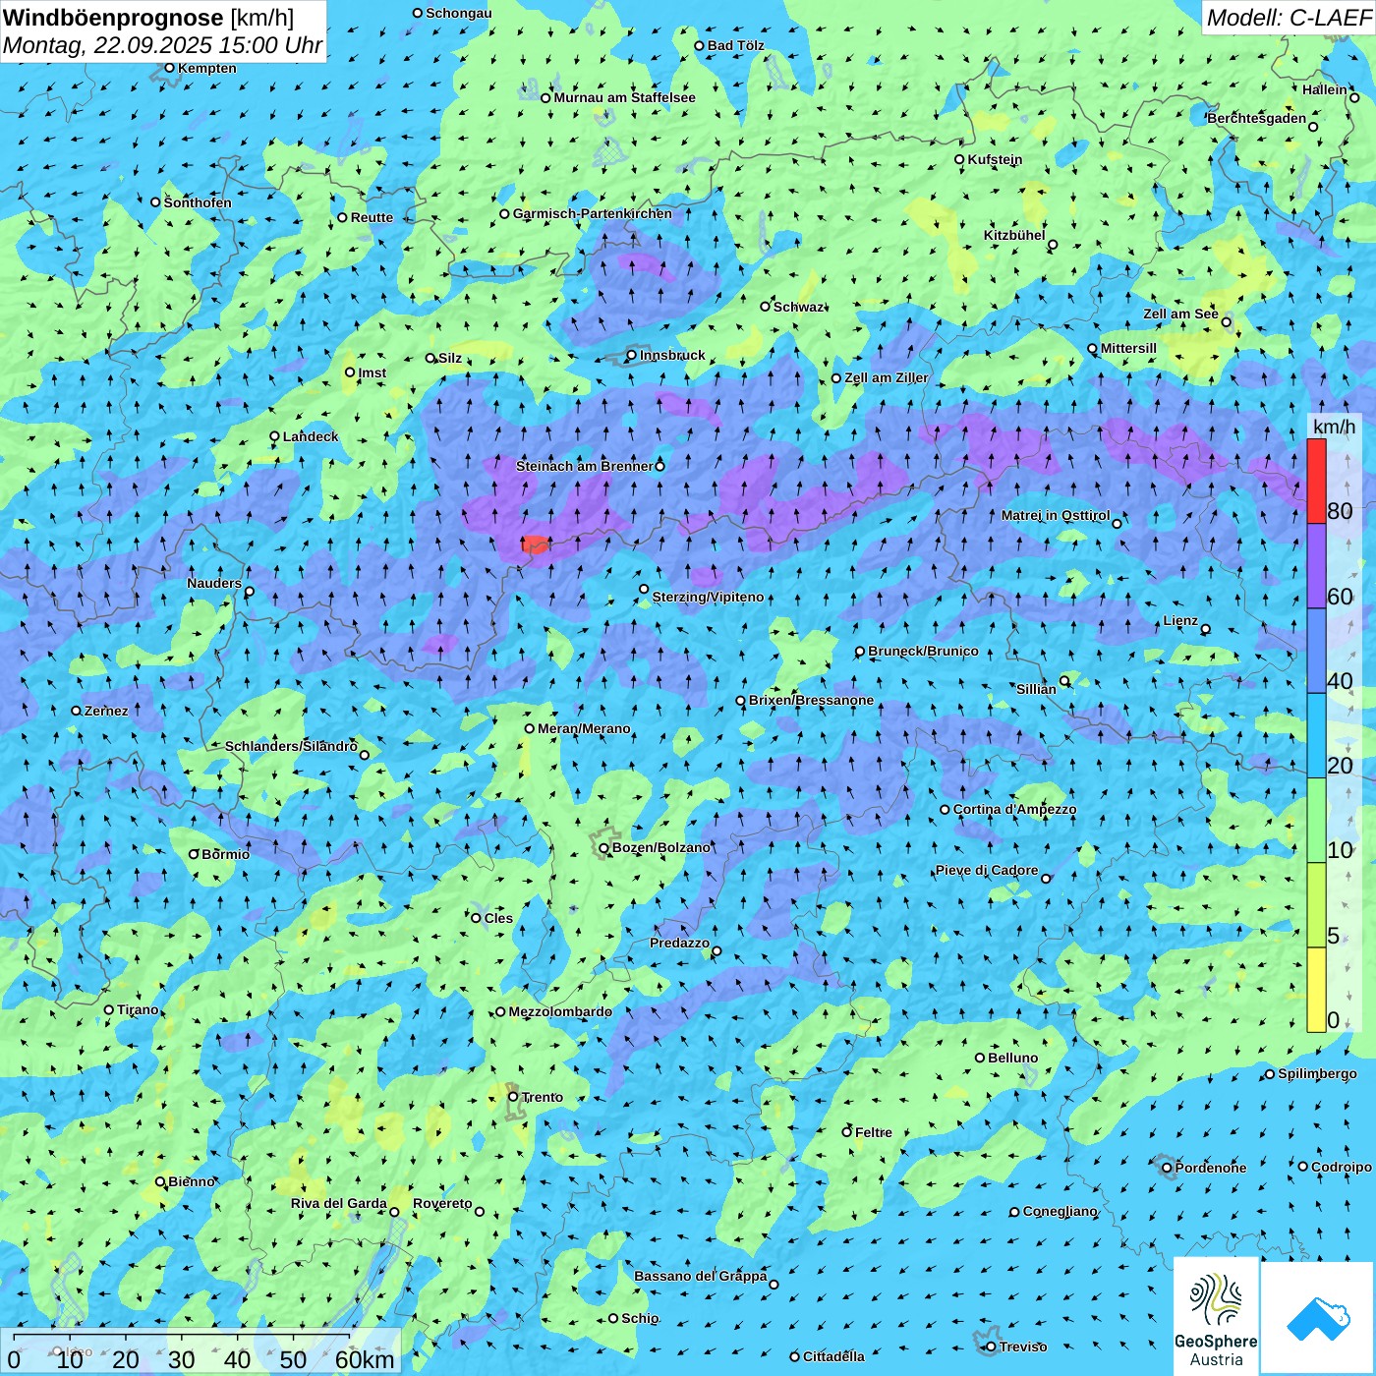Click the Bozen/Bolzano city marker
Screen dimensions: 1376x1376
pos(604,847)
